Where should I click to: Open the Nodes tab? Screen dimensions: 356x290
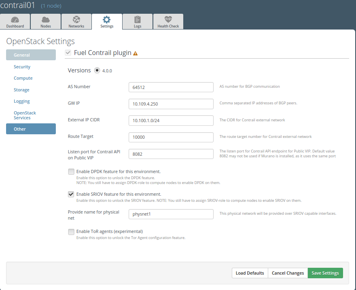pyautogui.click(x=46, y=22)
